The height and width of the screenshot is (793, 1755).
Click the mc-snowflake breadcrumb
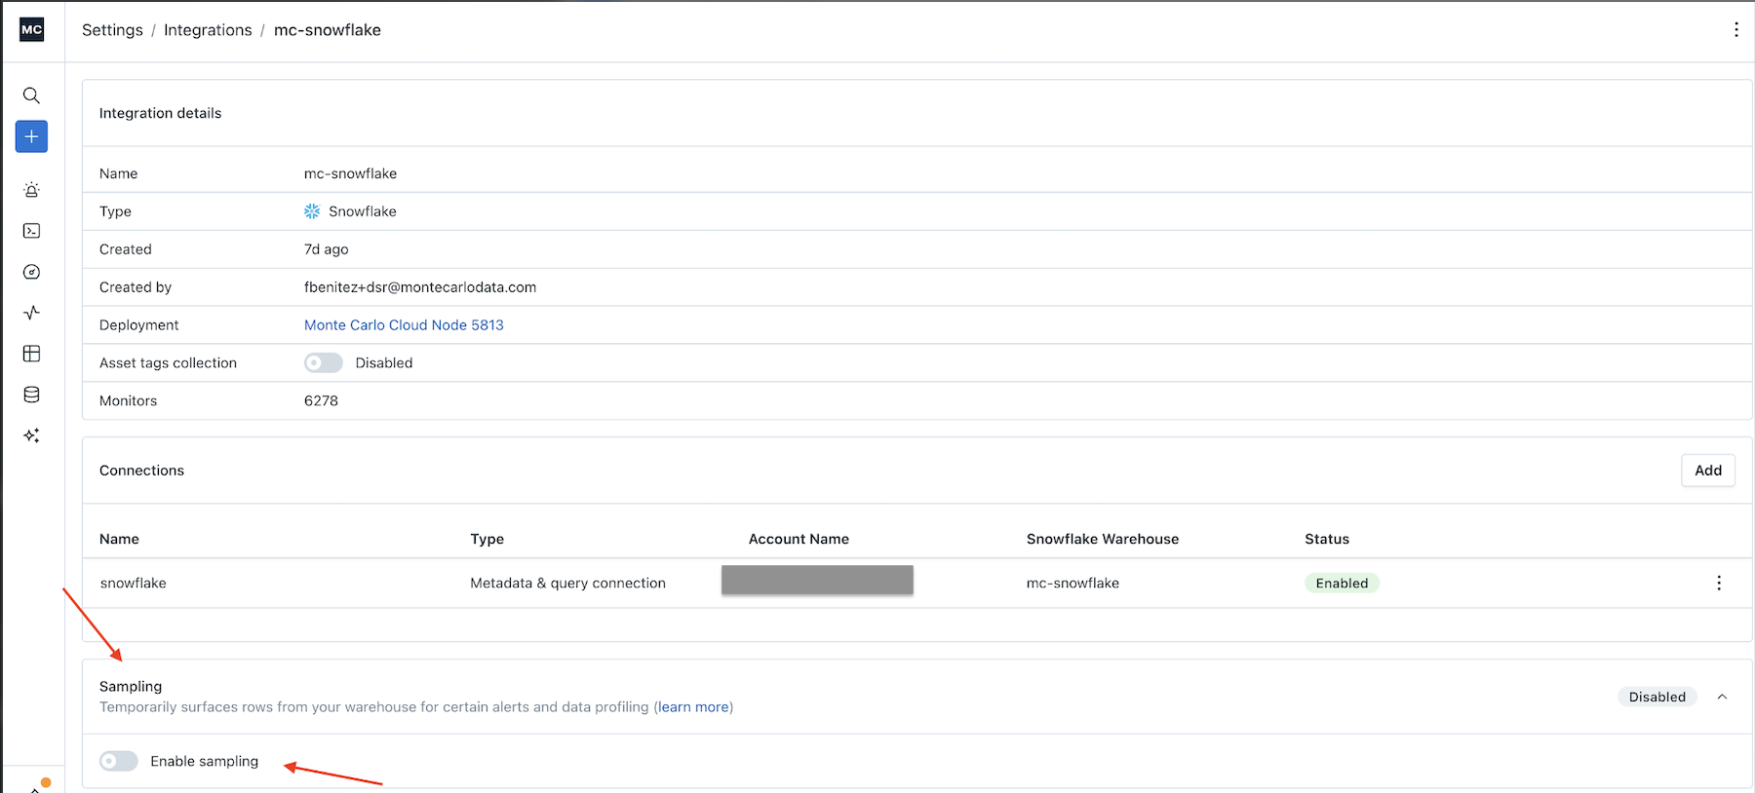tap(328, 30)
